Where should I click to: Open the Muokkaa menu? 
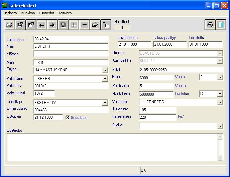(28, 13)
